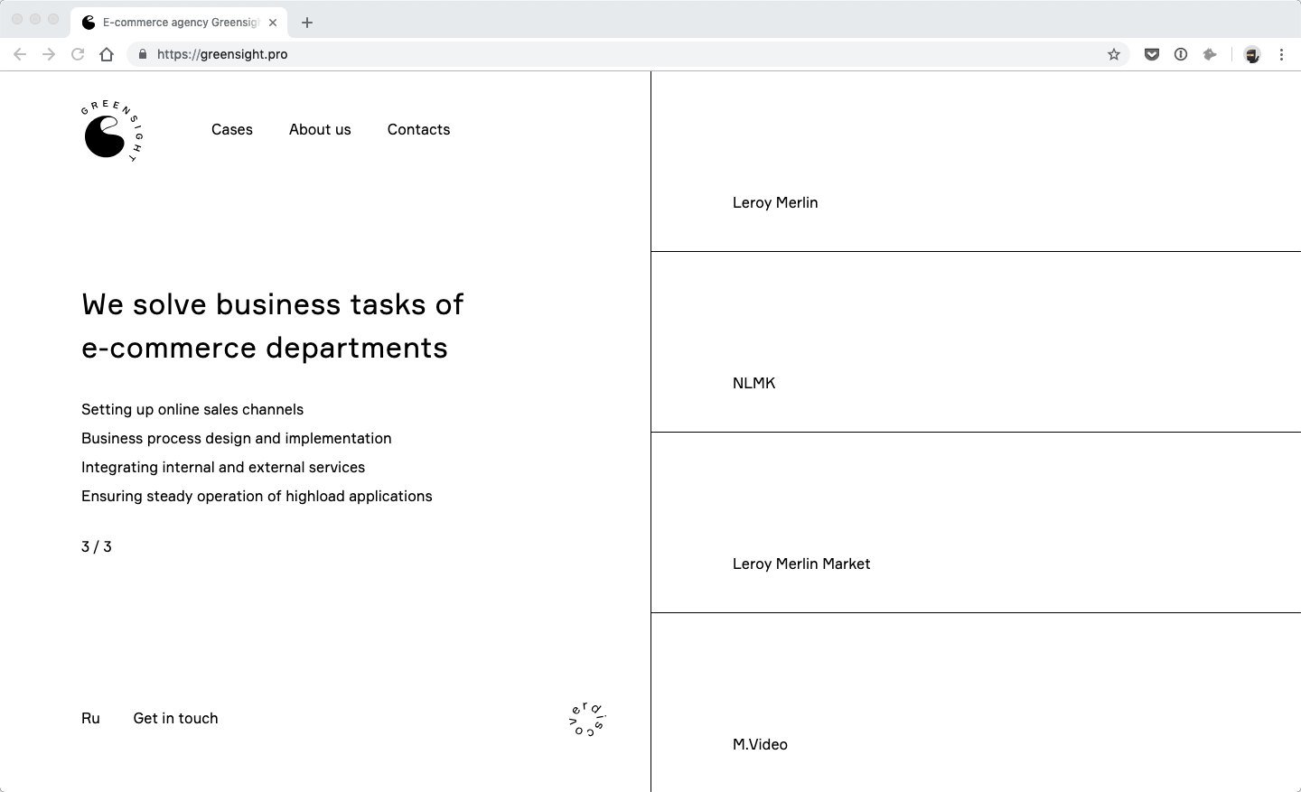Open the Leroy Merlin Market case
Viewport: 1301px width, 792px height.
[801, 564]
